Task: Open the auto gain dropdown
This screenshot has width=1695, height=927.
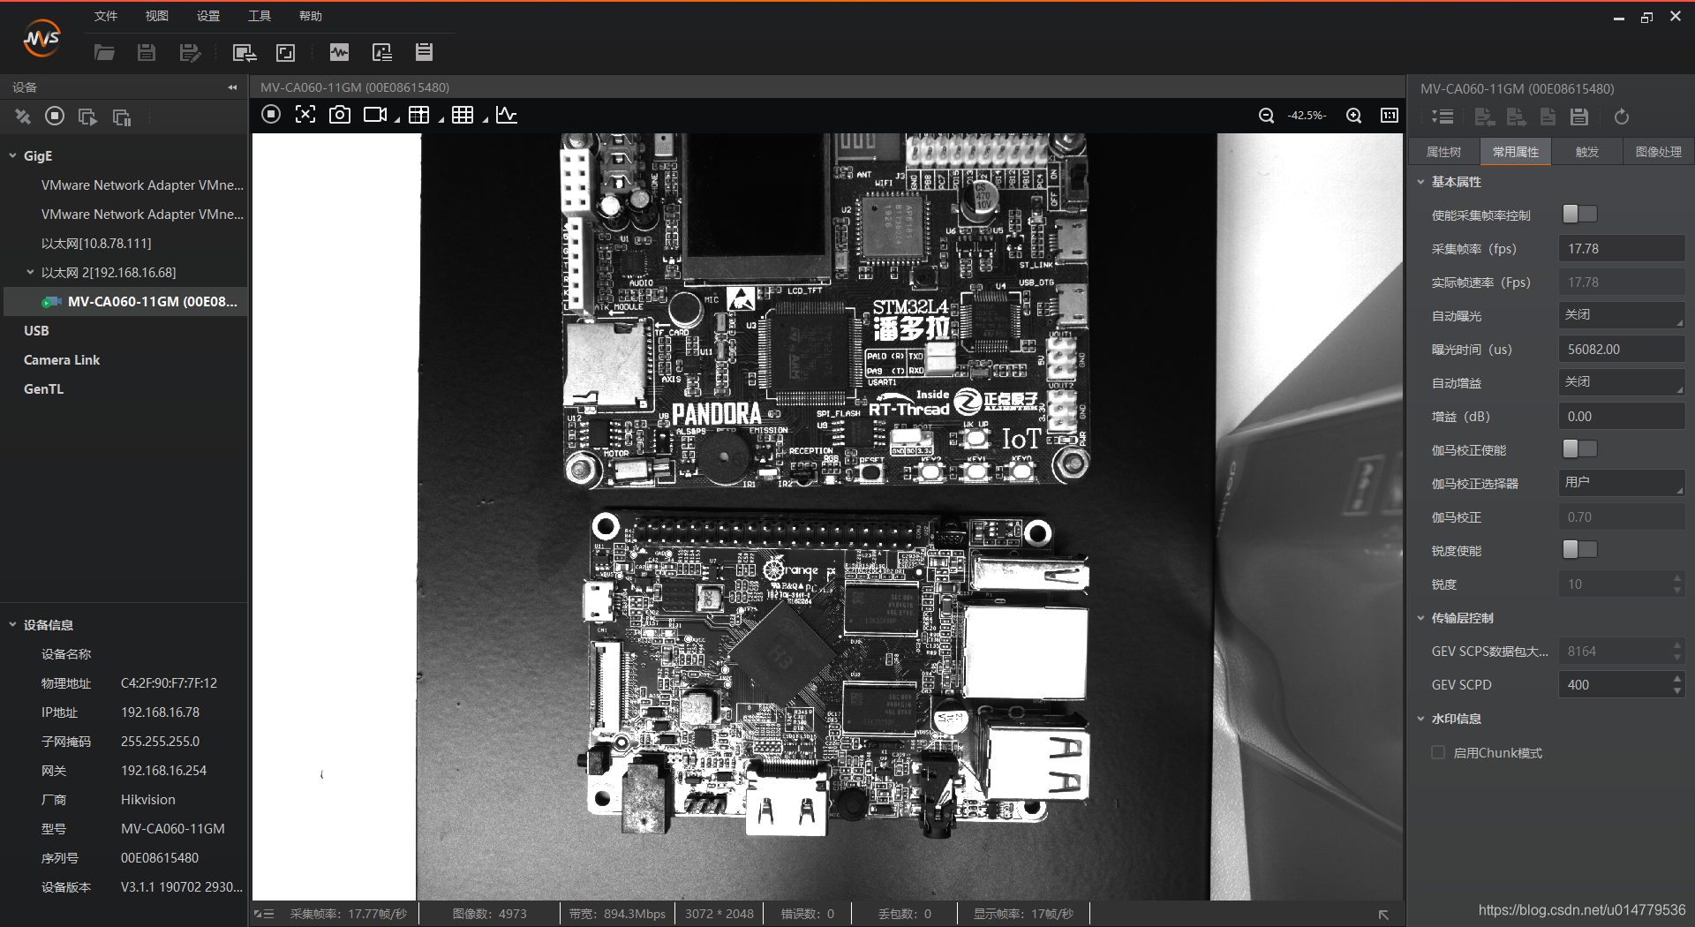Action: coord(1622,382)
